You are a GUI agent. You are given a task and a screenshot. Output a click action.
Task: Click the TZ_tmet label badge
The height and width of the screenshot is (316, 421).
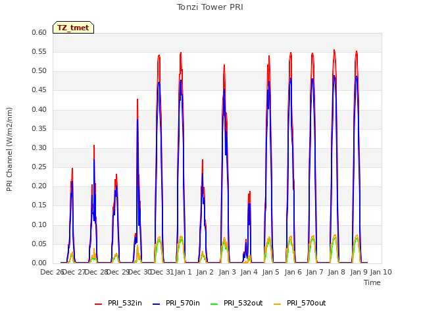pos(73,28)
